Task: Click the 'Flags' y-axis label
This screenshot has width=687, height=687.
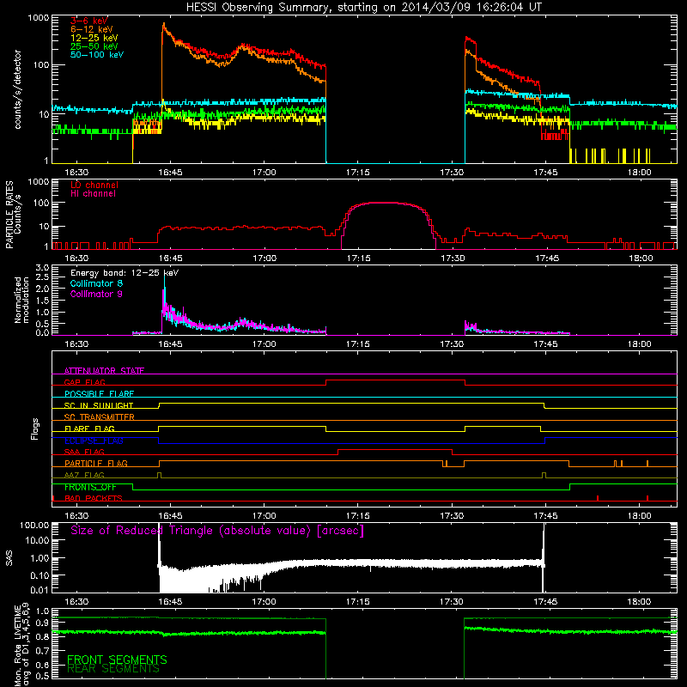Action: click(x=34, y=429)
